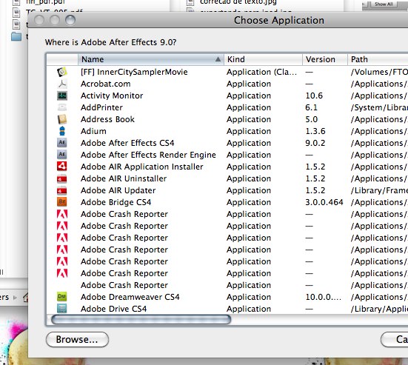Select the row named Adobe After Effects CS4
This screenshot has width=408, height=365.
click(x=227, y=143)
